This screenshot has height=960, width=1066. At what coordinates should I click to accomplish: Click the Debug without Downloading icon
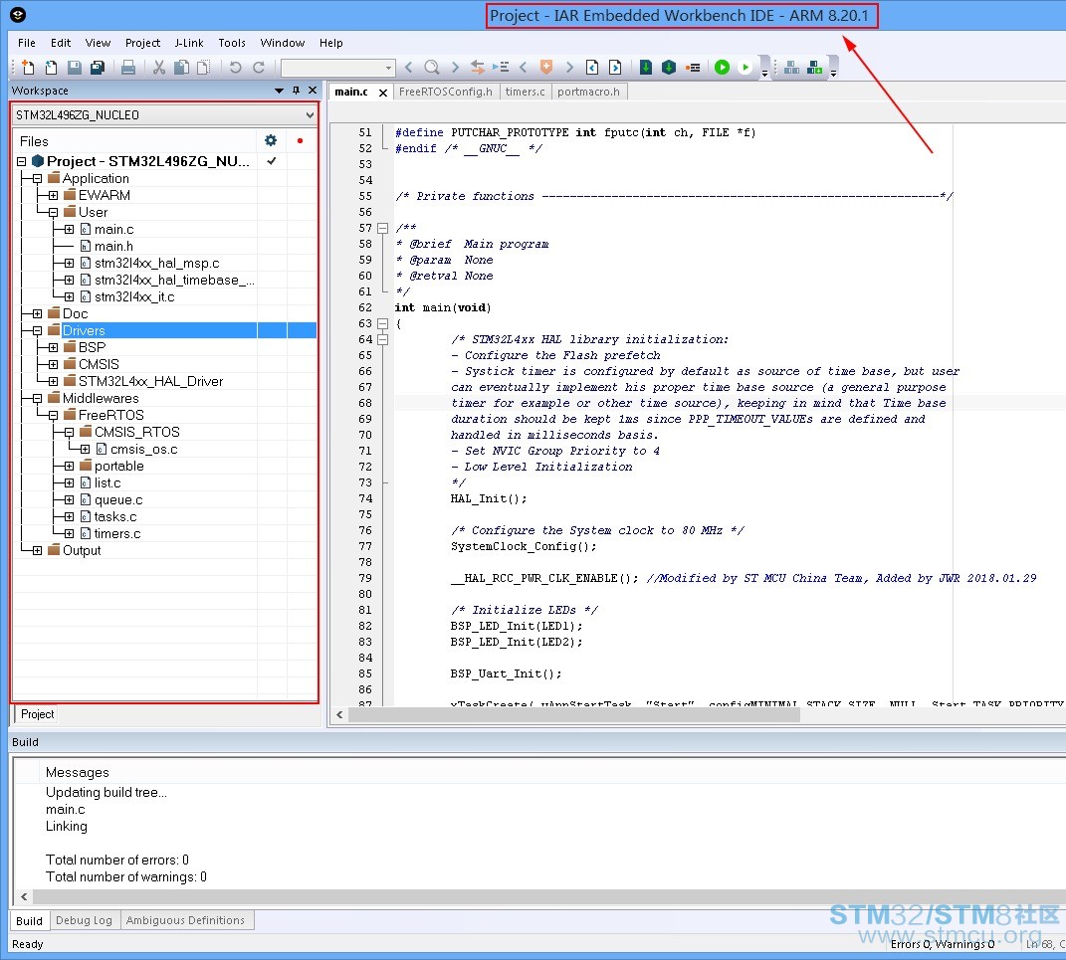746,68
